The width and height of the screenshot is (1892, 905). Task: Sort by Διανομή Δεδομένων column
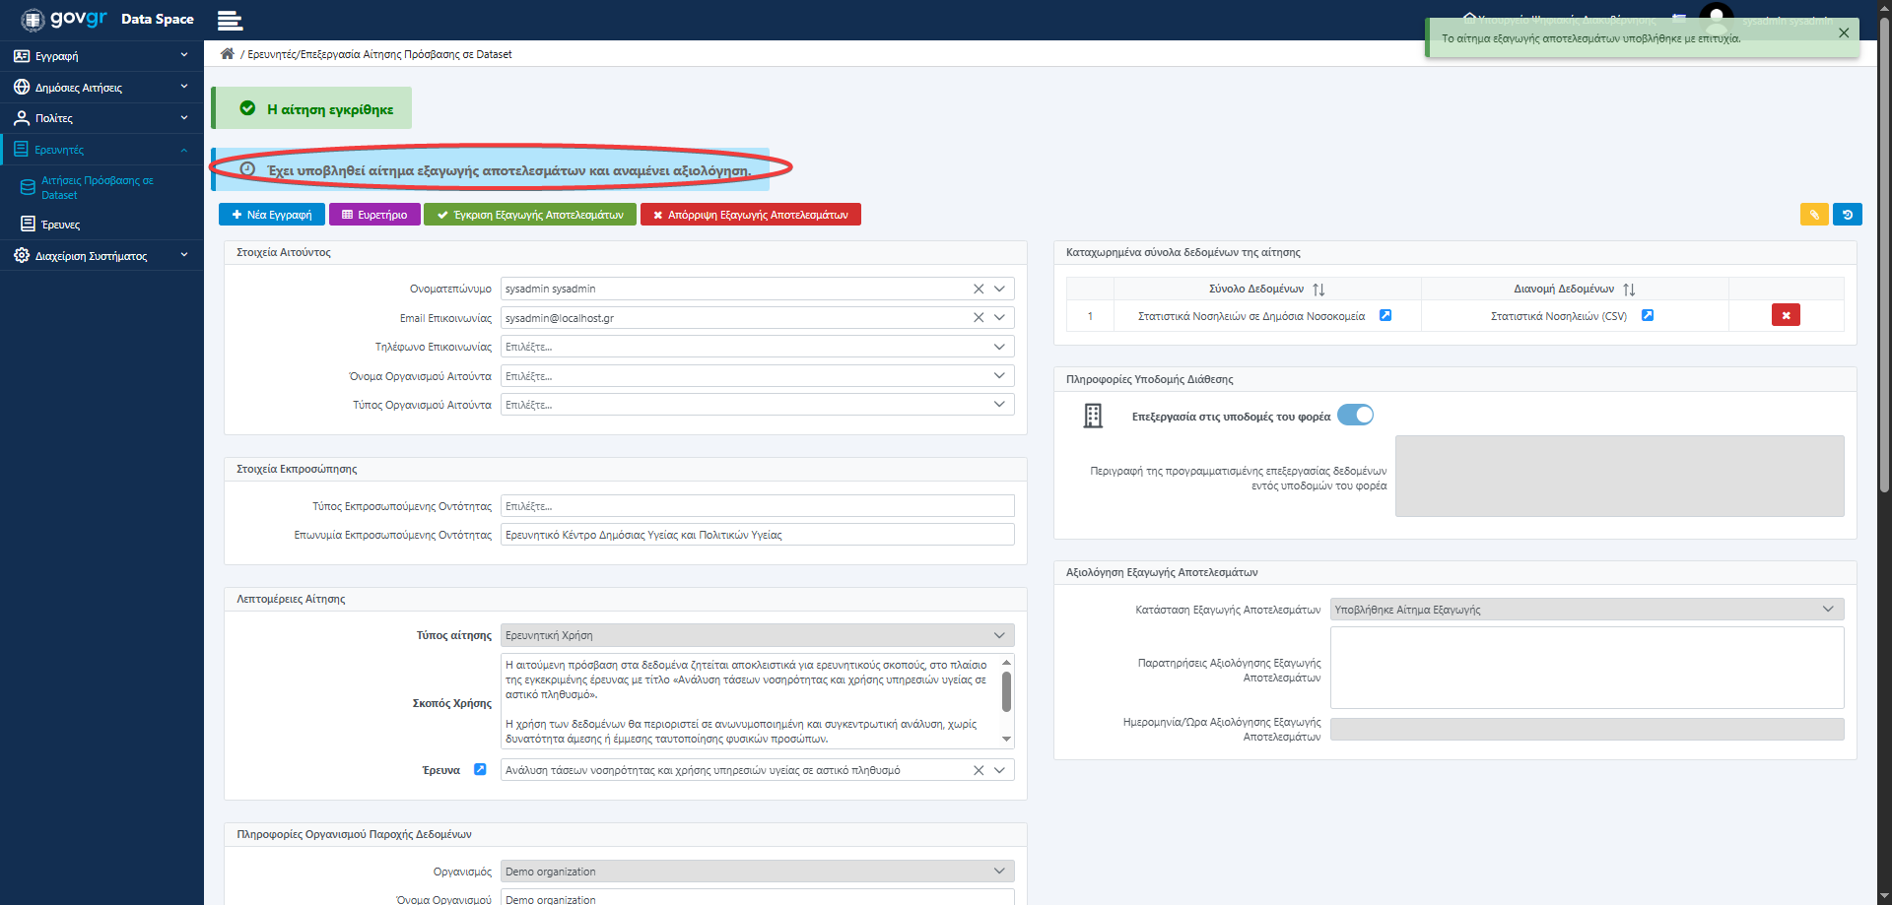click(x=1629, y=290)
